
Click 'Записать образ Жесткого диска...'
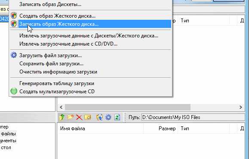(x=90, y=24)
